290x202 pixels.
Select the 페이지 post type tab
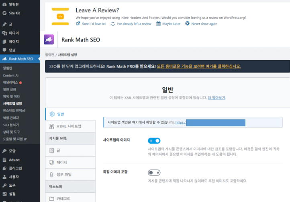[70, 163]
